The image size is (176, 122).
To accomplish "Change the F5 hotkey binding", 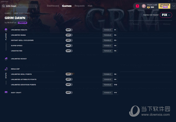I will (115, 51).
